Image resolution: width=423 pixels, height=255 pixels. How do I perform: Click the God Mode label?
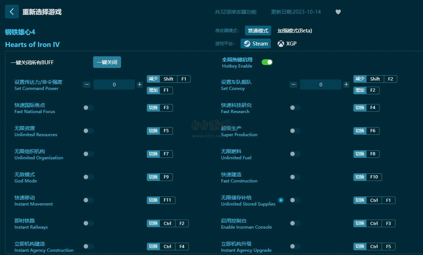[x=26, y=181]
